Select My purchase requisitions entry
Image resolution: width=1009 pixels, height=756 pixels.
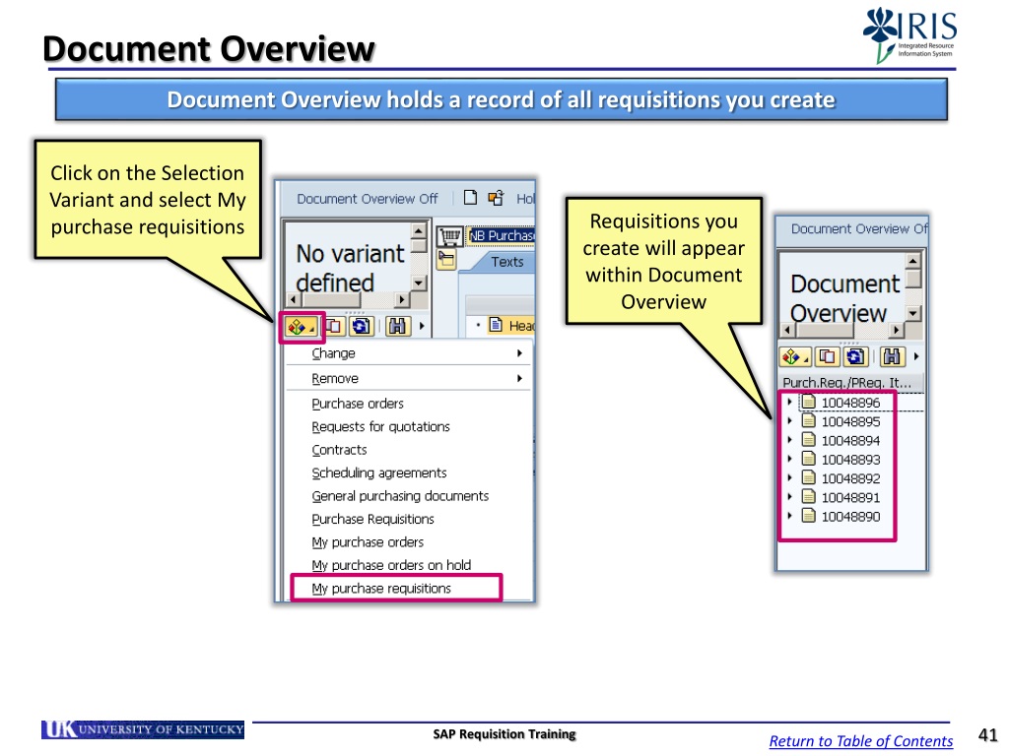point(381,589)
